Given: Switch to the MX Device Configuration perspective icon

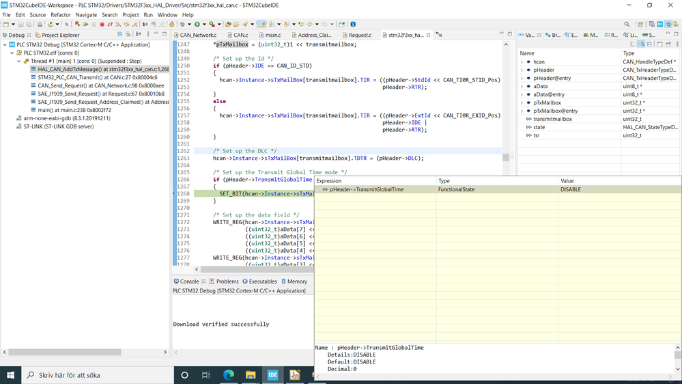Looking at the screenshot, I should 660,25.
